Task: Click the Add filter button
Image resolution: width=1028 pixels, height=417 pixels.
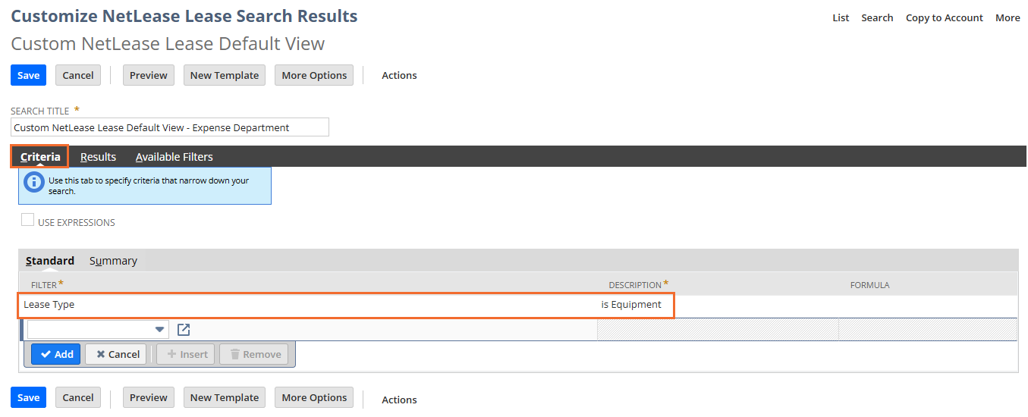Action: (x=56, y=354)
